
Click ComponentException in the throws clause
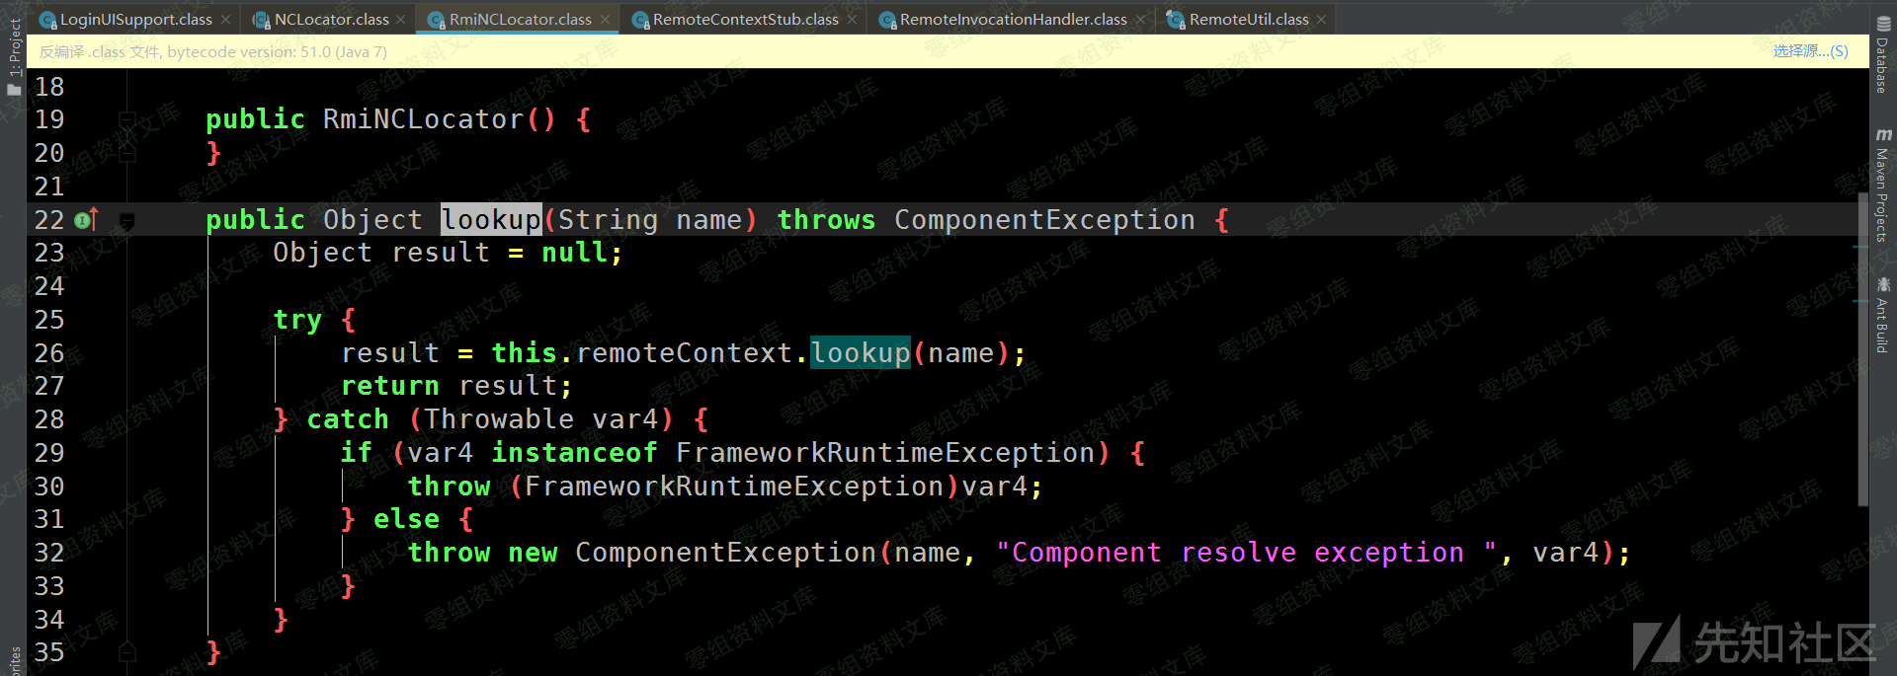pyautogui.click(x=1044, y=220)
